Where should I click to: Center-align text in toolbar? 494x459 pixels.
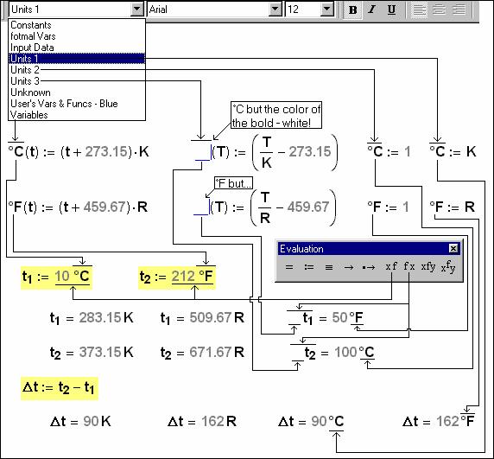439,10
